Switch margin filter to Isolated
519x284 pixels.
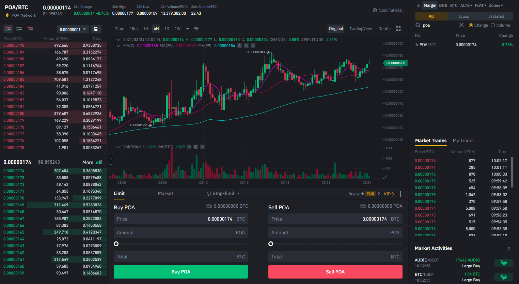(x=497, y=16)
